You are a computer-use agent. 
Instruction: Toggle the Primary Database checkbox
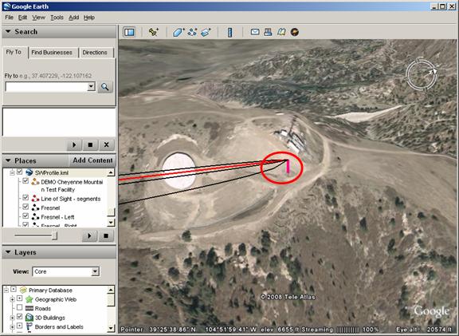14,290
